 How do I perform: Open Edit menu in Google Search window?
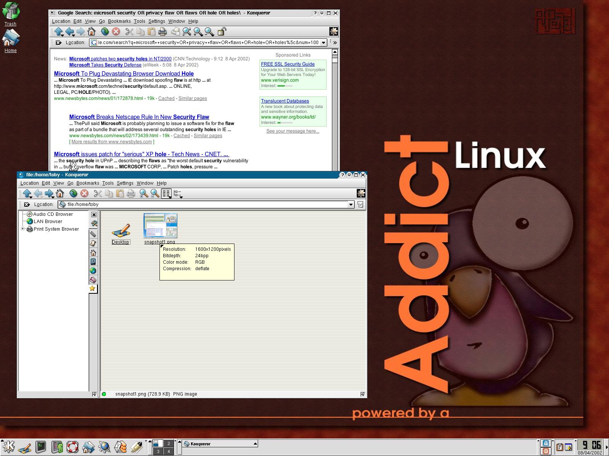[x=78, y=21]
